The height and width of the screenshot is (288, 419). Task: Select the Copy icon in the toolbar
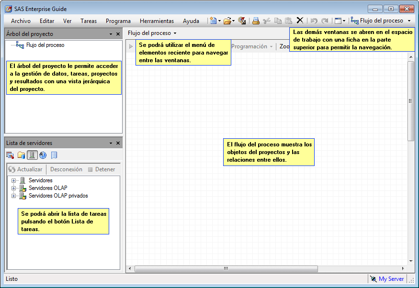[x=278, y=21]
